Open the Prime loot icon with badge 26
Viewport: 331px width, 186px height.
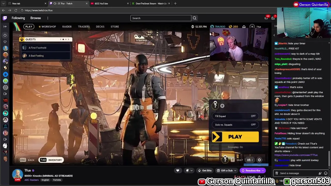[x=266, y=18]
